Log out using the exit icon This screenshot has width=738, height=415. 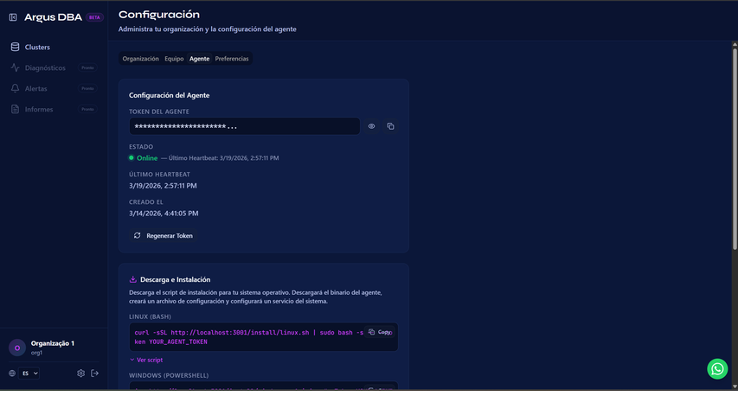[x=94, y=373]
